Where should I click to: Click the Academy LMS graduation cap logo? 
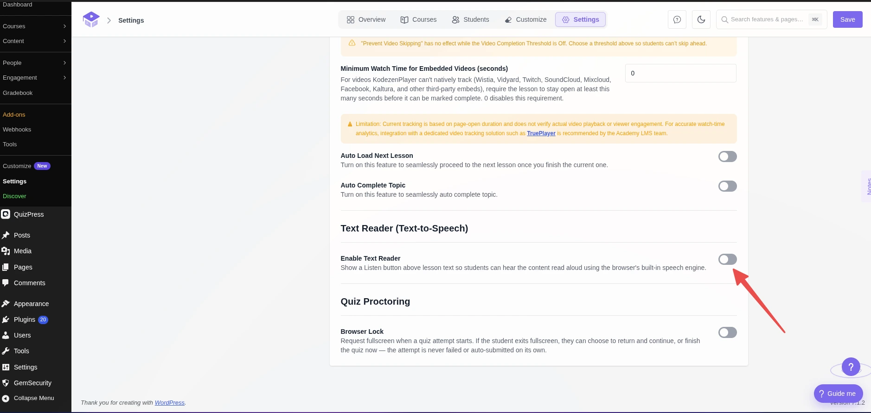click(x=91, y=19)
